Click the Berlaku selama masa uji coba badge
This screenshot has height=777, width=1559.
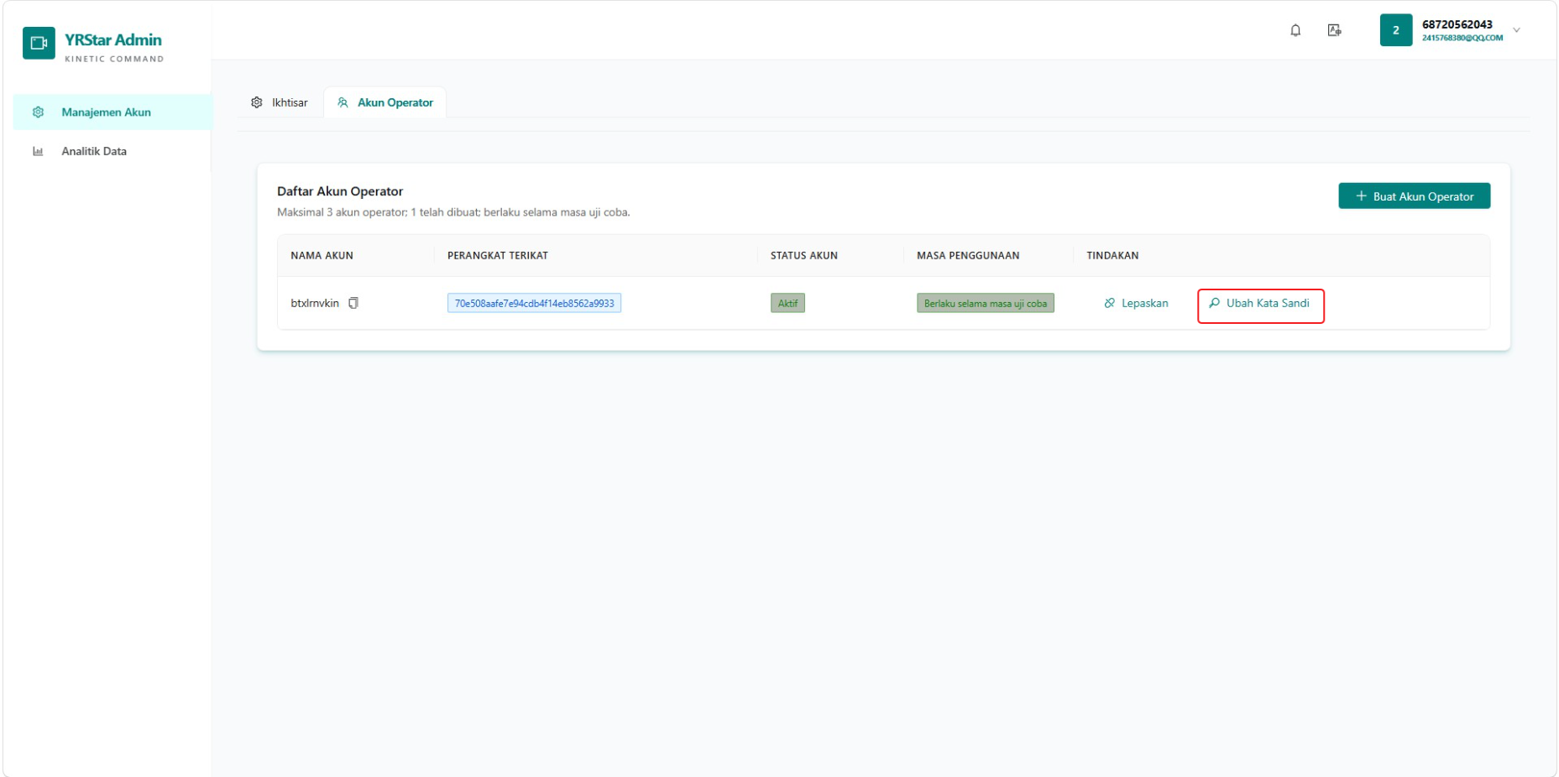(985, 304)
